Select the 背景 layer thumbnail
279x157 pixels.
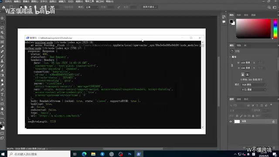click(237, 122)
